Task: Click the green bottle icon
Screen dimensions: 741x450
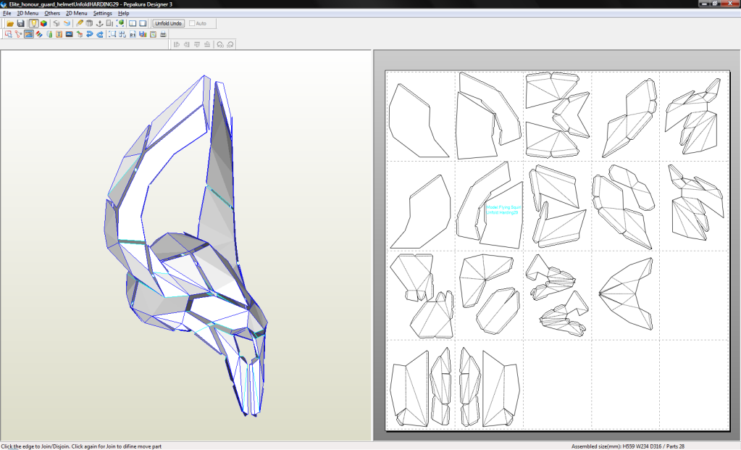Action: point(49,34)
